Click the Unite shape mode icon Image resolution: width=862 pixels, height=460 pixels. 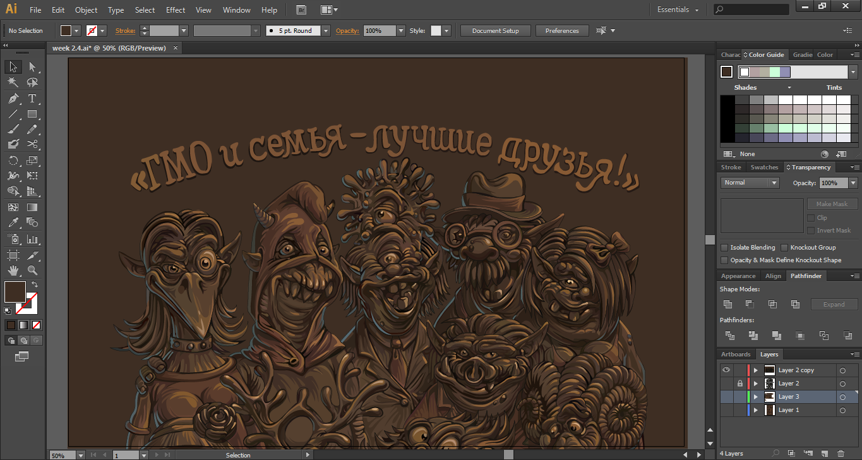point(728,305)
